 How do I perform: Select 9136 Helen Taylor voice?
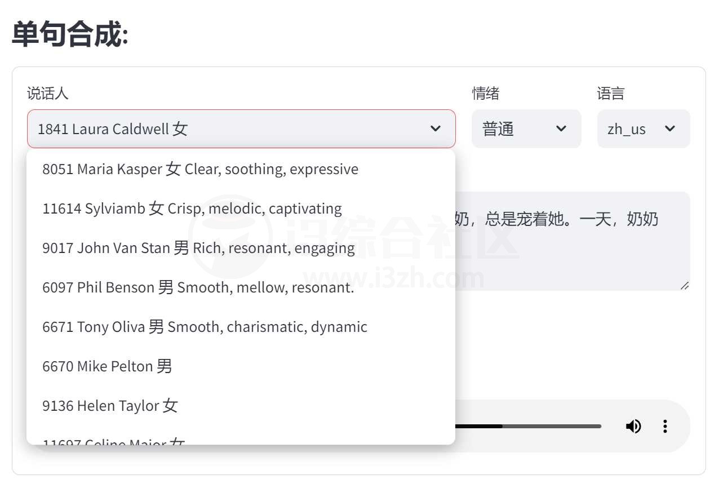point(241,406)
